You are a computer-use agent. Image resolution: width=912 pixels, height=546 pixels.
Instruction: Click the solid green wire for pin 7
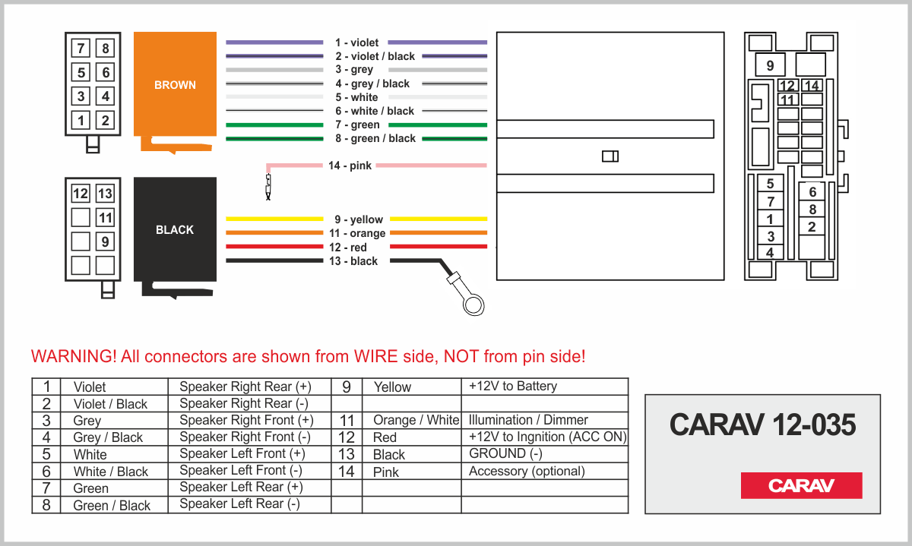(274, 125)
